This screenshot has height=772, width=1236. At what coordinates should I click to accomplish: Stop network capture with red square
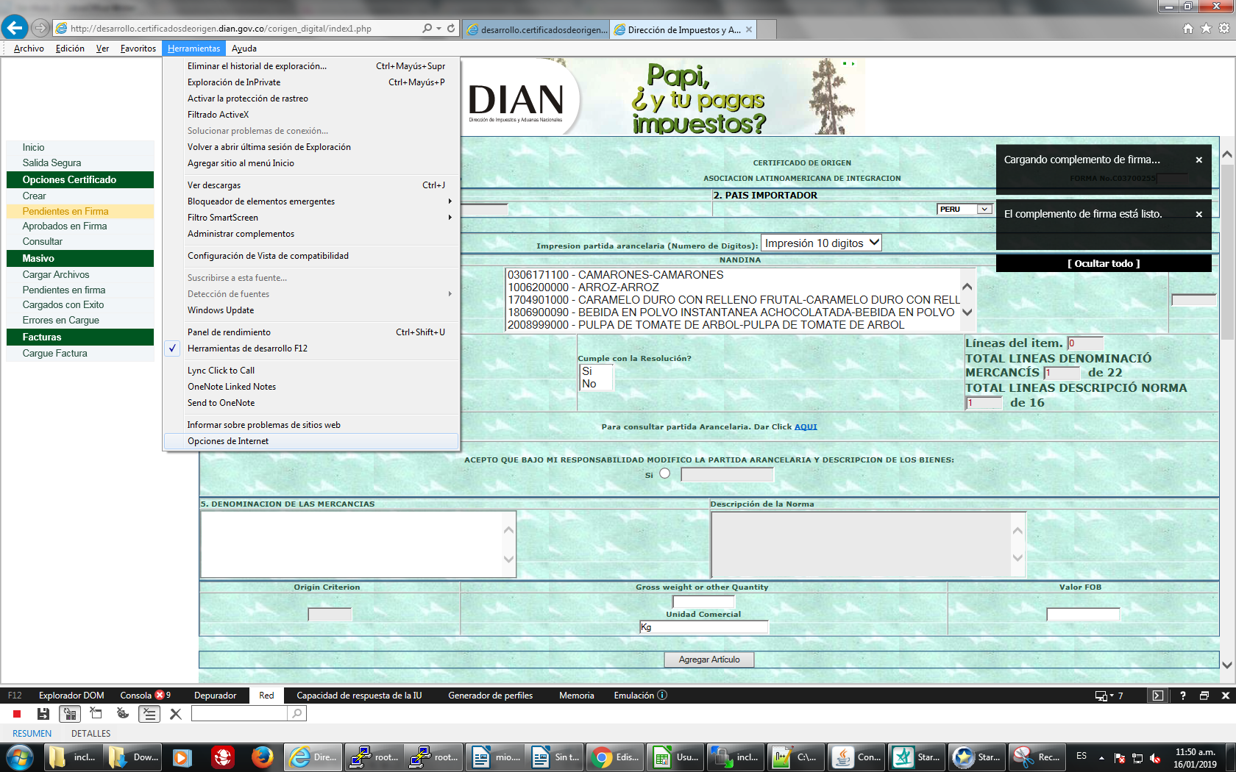(x=16, y=714)
